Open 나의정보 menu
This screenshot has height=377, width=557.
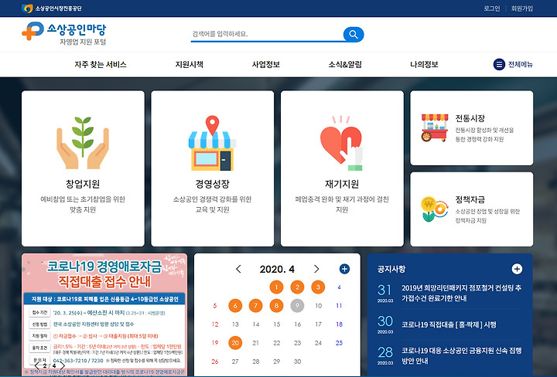tap(424, 64)
